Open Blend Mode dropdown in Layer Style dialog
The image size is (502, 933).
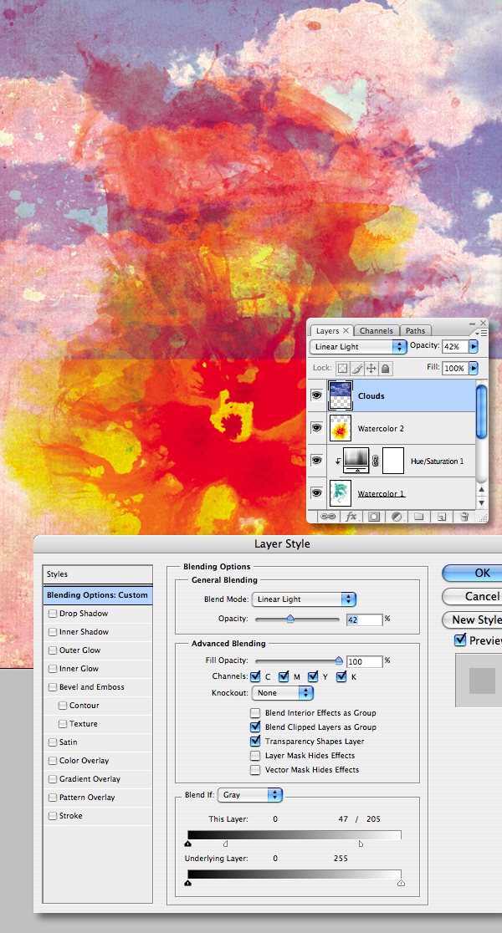pyautogui.click(x=304, y=599)
